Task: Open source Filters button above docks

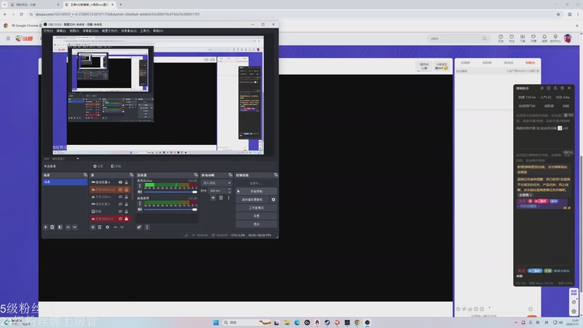Action: [x=116, y=166]
